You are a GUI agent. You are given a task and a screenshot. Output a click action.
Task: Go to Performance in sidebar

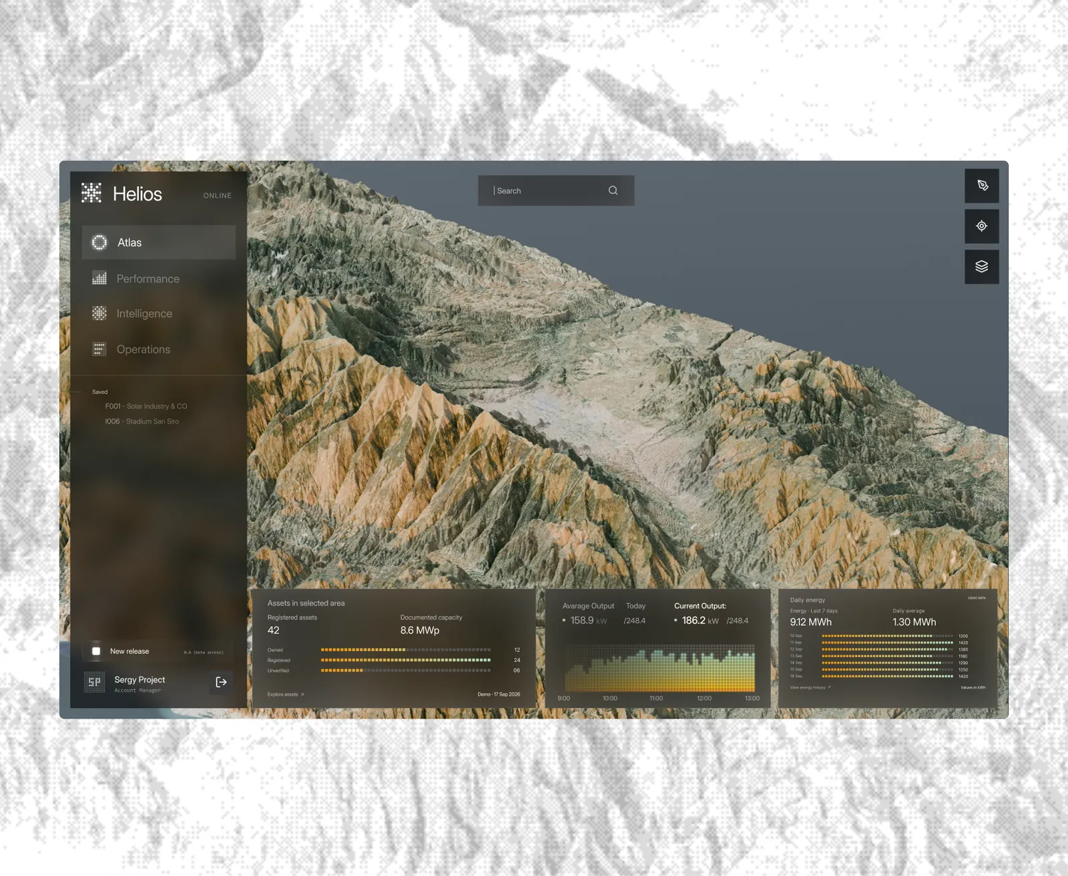pyautogui.click(x=148, y=279)
